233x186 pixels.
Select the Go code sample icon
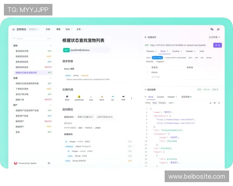point(113,96)
